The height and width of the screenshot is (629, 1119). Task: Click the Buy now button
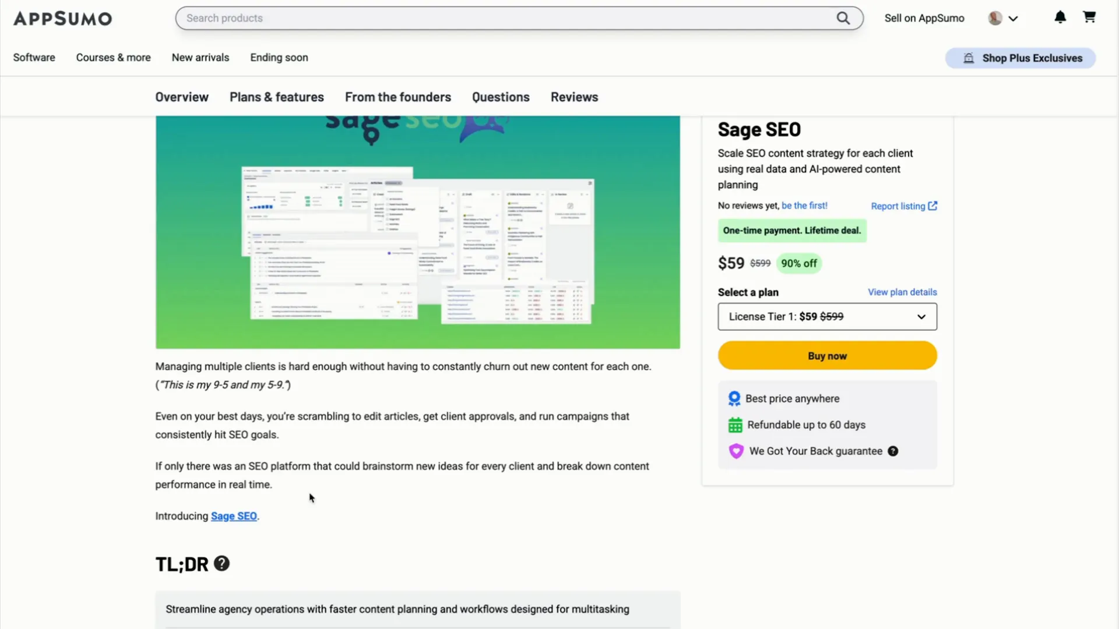point(827,355)
